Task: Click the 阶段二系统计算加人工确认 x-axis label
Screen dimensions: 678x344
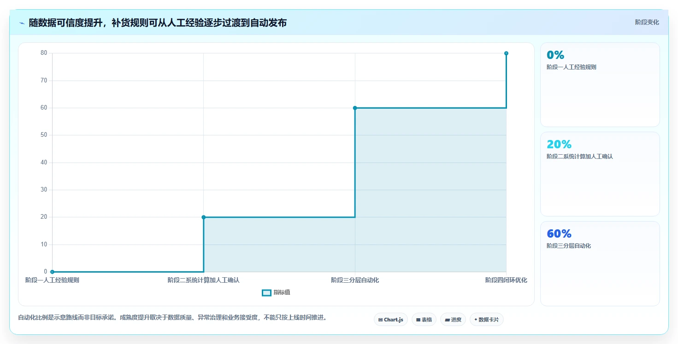Action: (x=204, y=280)
